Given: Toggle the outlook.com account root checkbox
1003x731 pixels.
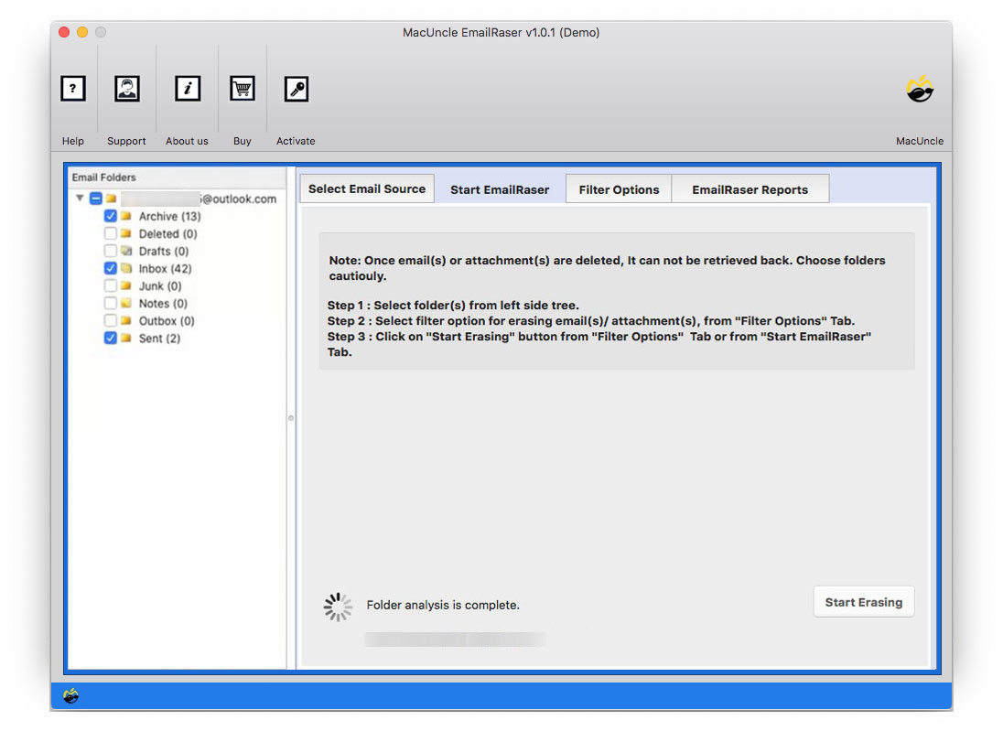Looking at the screenshot, I should coord(95,199).
